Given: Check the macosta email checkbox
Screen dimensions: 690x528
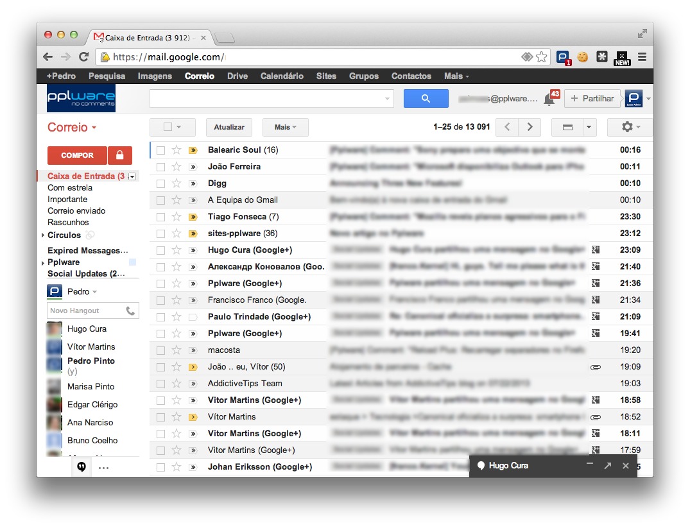Looking at the screenshot, I should click(160, 351).
